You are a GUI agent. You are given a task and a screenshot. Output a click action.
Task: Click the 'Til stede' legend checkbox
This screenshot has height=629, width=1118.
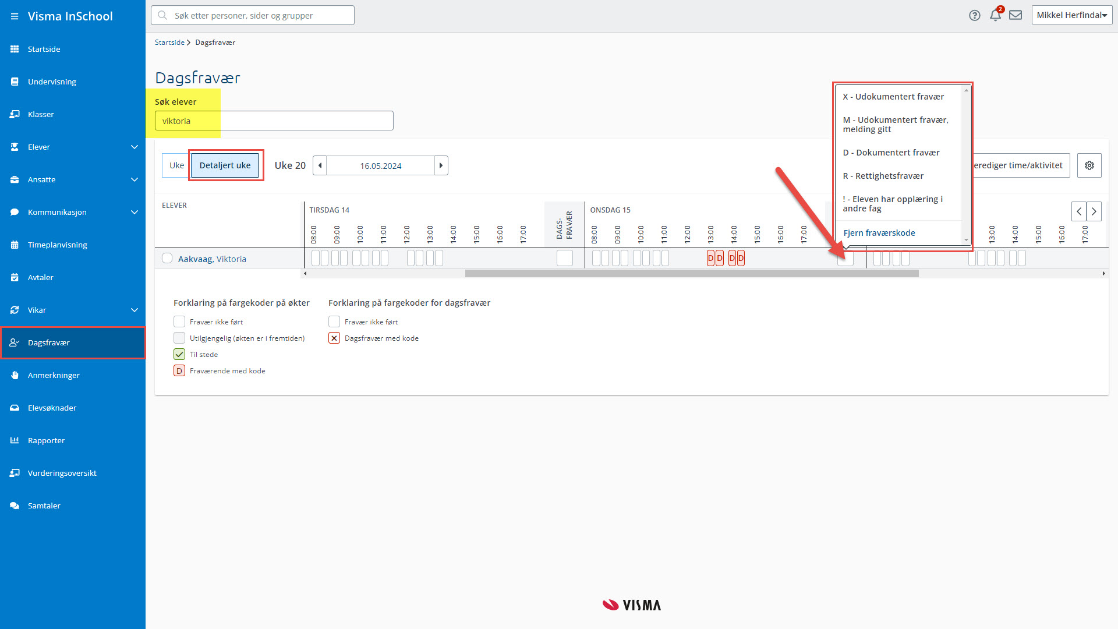click(179, 354)
